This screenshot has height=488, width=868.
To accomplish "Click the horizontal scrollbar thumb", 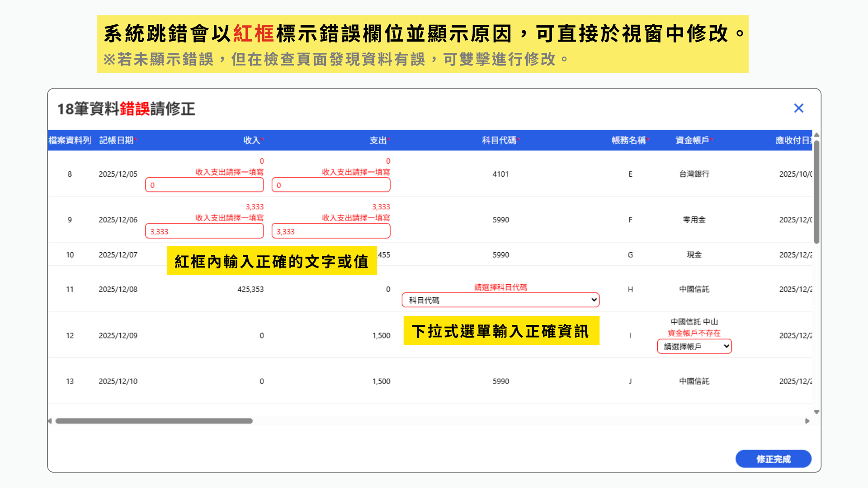I will pyautogui.click(x=154, y=421).
